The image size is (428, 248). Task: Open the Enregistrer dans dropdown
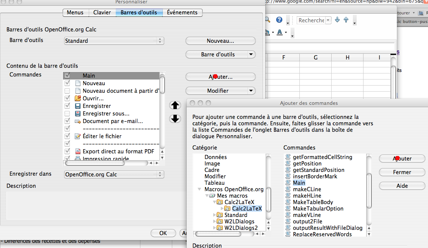coord(114,175)
